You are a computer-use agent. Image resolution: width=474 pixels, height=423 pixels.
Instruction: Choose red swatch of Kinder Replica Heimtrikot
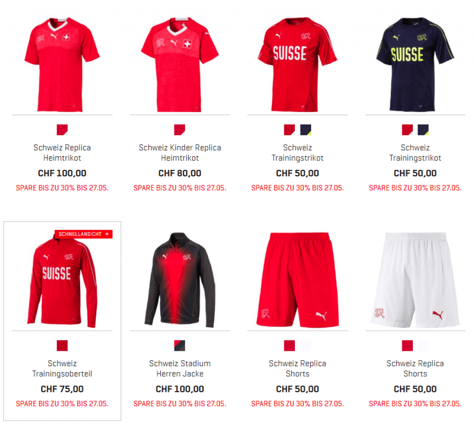point(180,130)
